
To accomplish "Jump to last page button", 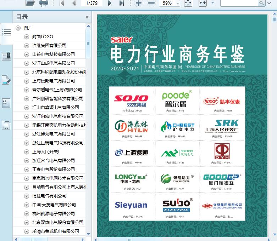I will (x=122, y=3).
